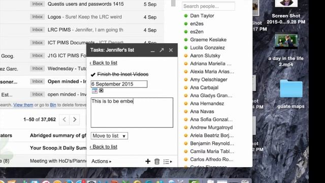The width and height of the screenshot is (325, 183).
Task: Select the en2es chat contact
Action: coord(197,24)
